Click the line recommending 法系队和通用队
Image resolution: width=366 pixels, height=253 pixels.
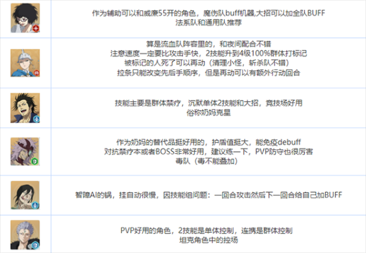pyautogui.click(x=208, y=23)
